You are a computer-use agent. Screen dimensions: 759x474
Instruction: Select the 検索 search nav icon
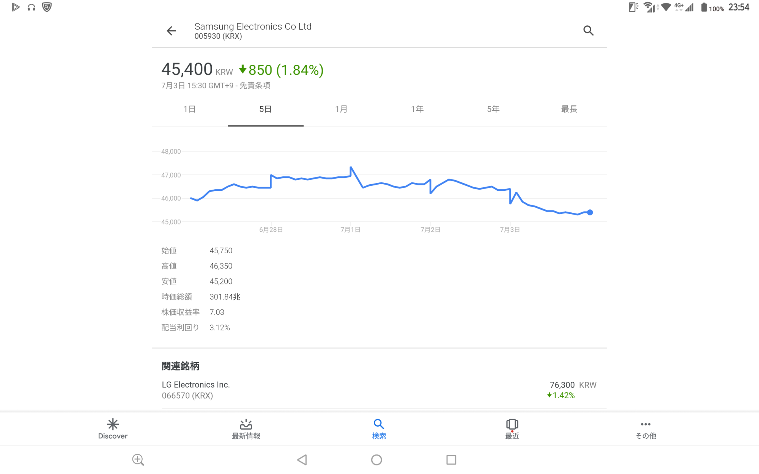[x=379, y=424]
